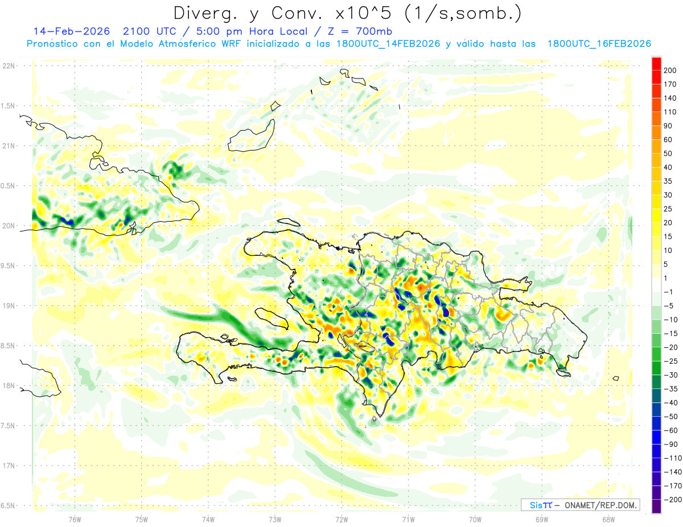Click the colorbar label -60

(x=670, y=430)
